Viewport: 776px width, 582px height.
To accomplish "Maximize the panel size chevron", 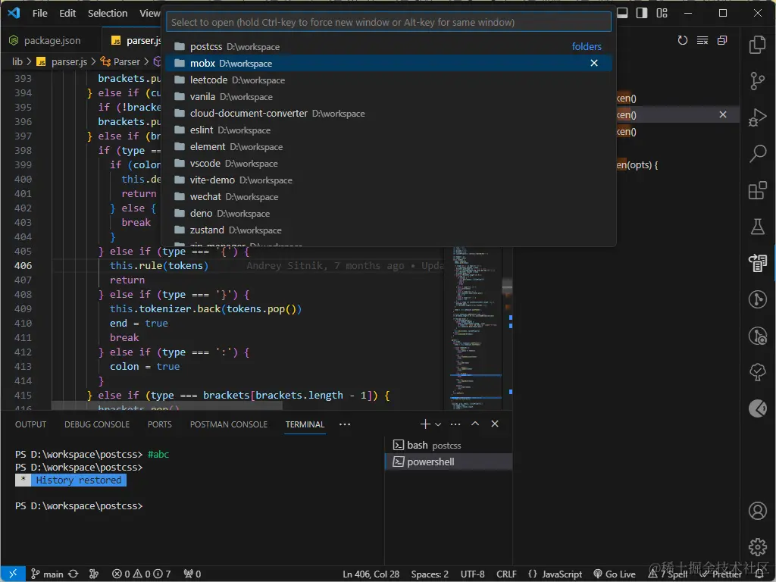I will coord(475,424).
